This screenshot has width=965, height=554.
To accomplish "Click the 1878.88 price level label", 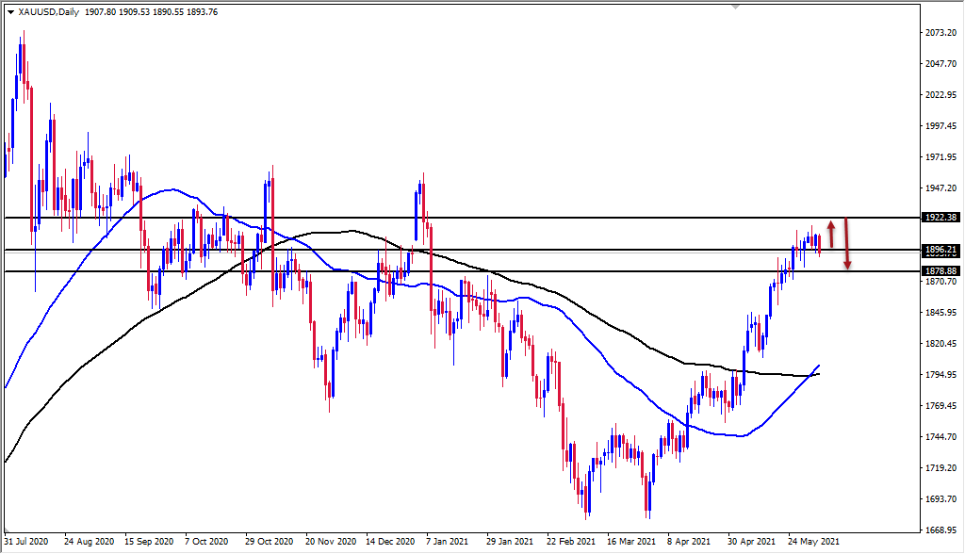I will pos(941,270).
